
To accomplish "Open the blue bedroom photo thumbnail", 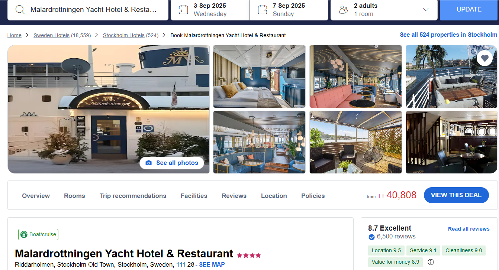I will coord(259,77).
